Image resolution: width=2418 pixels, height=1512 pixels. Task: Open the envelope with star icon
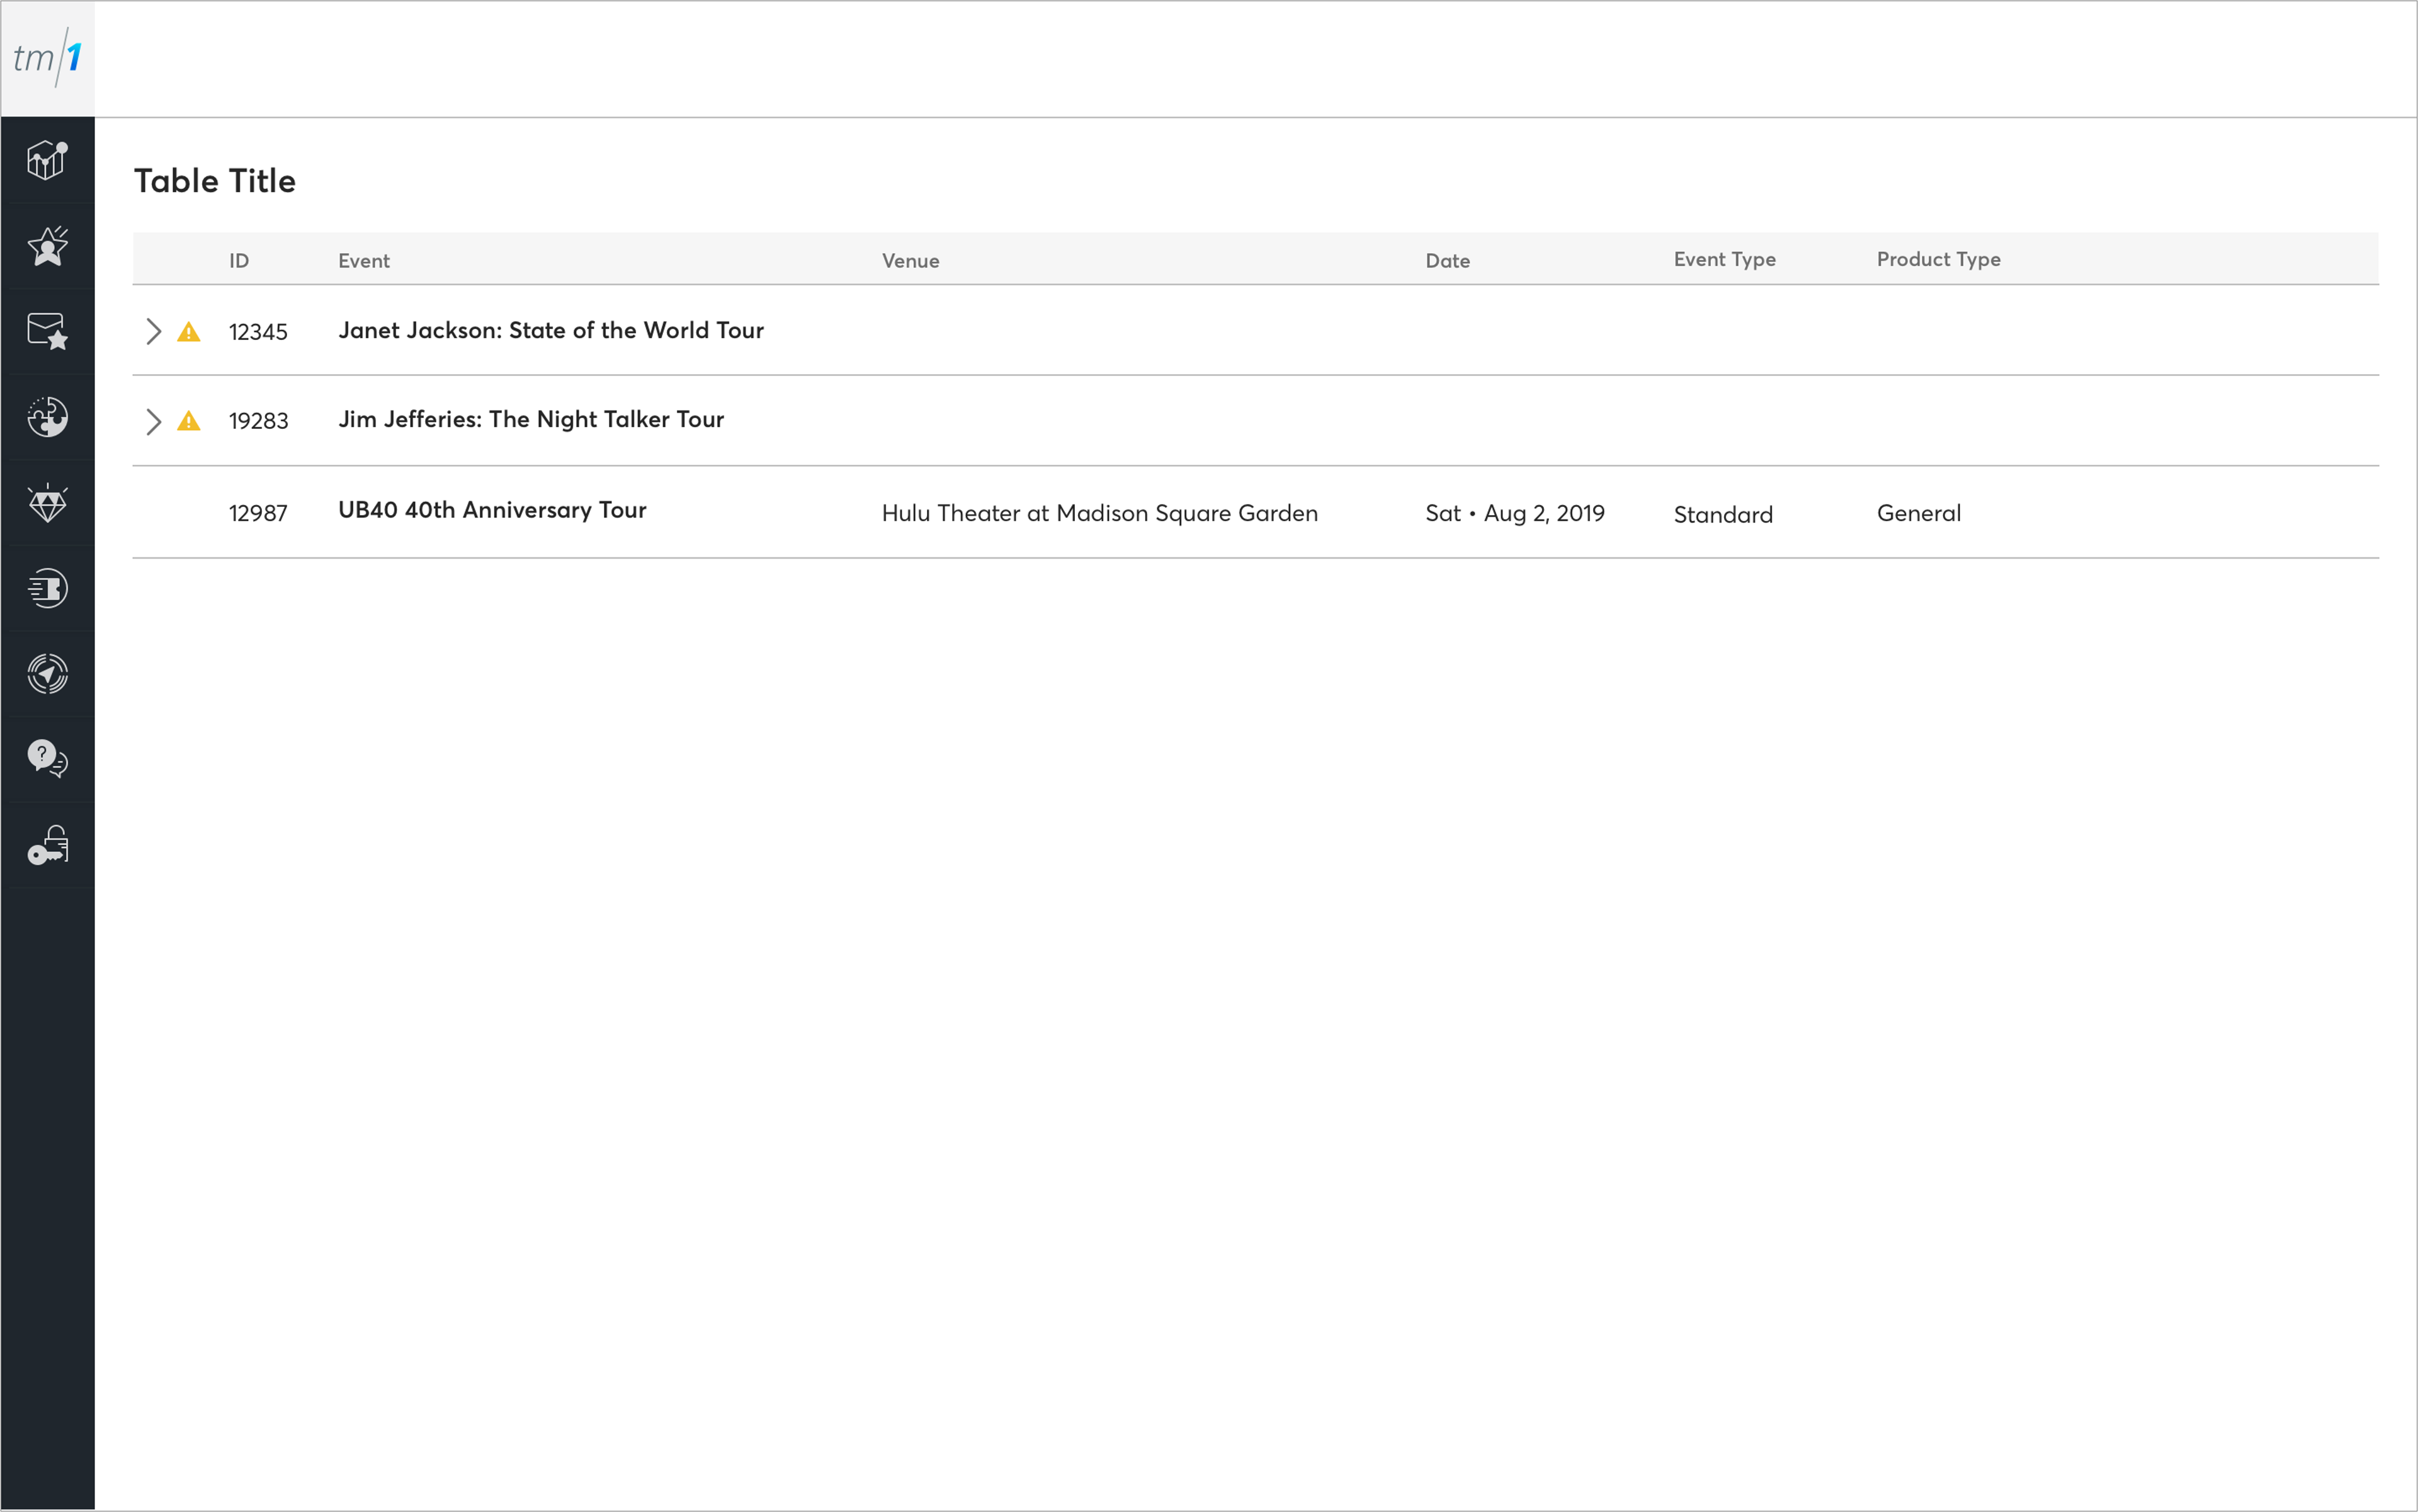pos(47,331)
